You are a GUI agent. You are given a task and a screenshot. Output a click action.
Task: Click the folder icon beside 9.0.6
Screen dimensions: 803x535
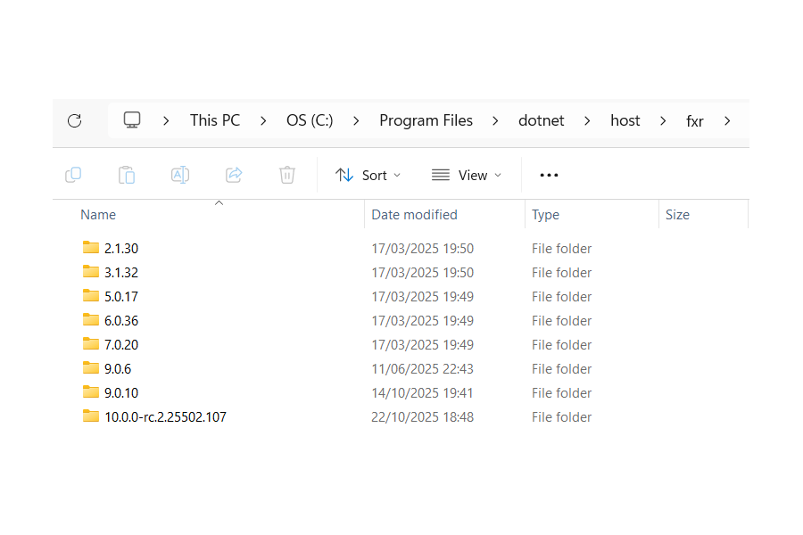pyautogui.click(x=92, y=368)
